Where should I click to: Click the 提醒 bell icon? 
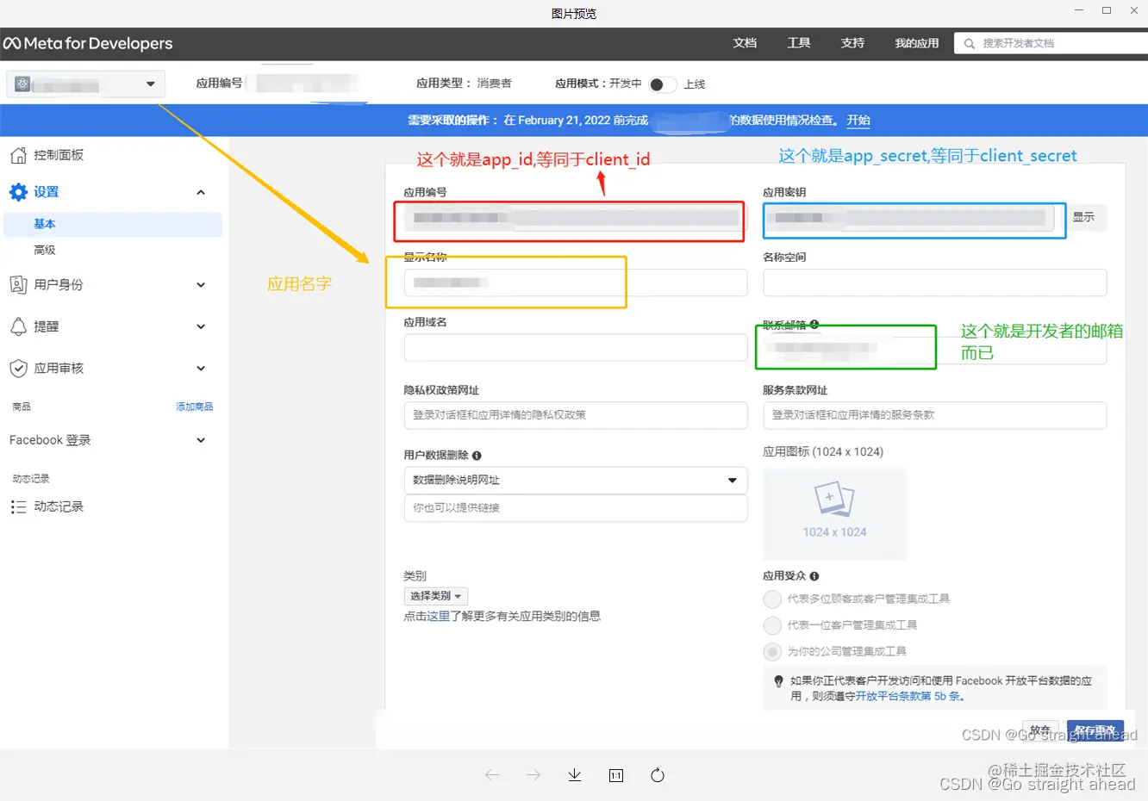[x=19, y=326]
